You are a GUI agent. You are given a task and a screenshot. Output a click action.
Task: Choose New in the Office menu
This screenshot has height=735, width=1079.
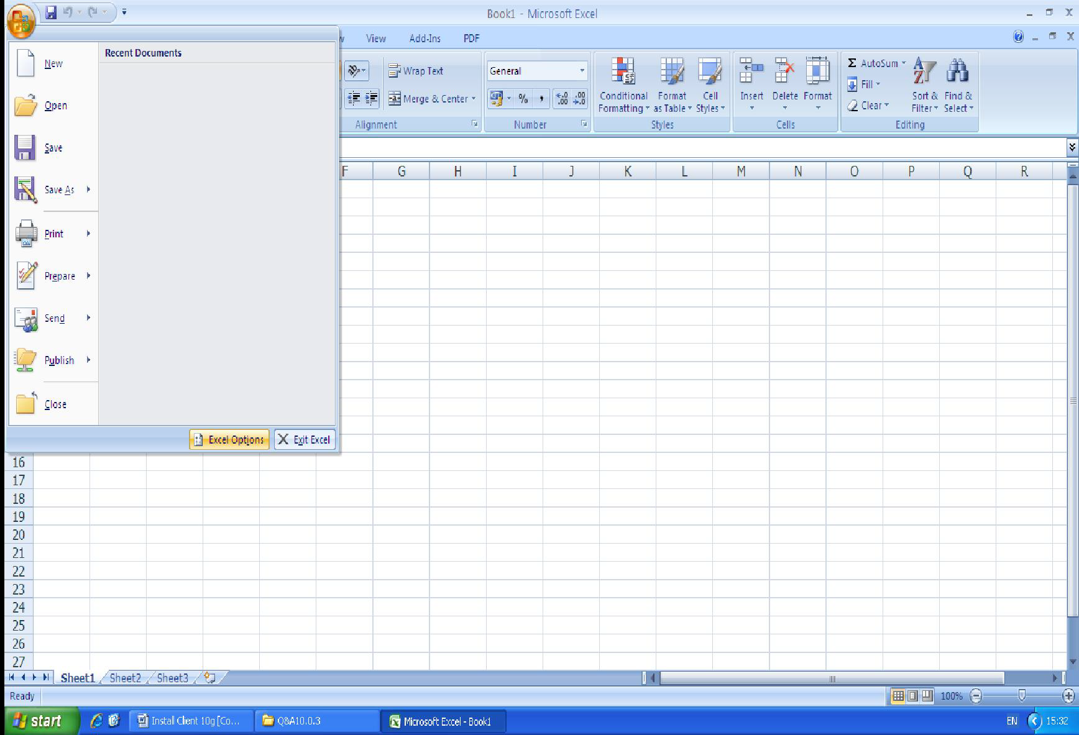tap(53, 63)
